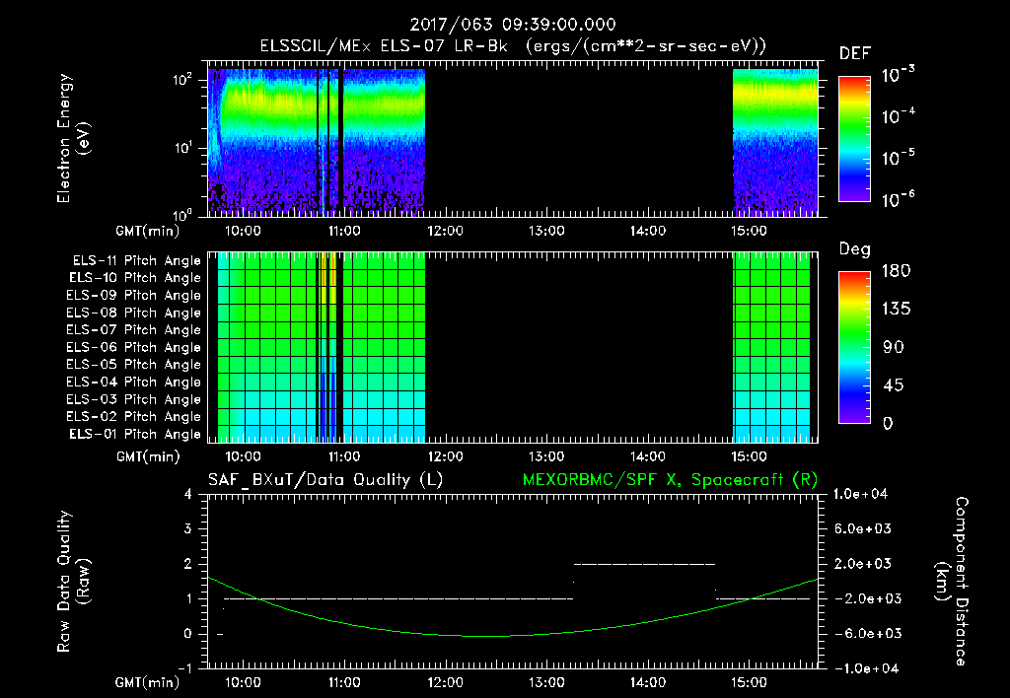1010x698 pixels.
Task: Click the GMT(min) label under the spectrogram
Action: [x=147, y=231]
